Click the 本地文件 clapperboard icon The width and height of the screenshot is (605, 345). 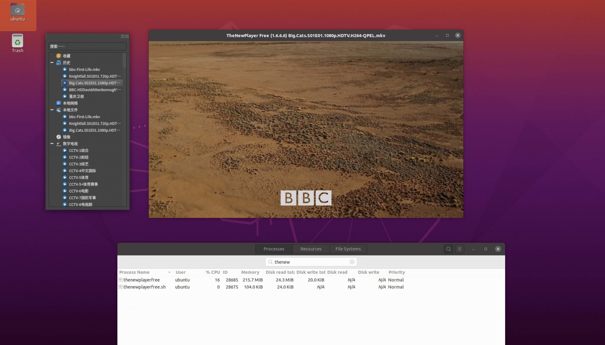pos(59,110)
